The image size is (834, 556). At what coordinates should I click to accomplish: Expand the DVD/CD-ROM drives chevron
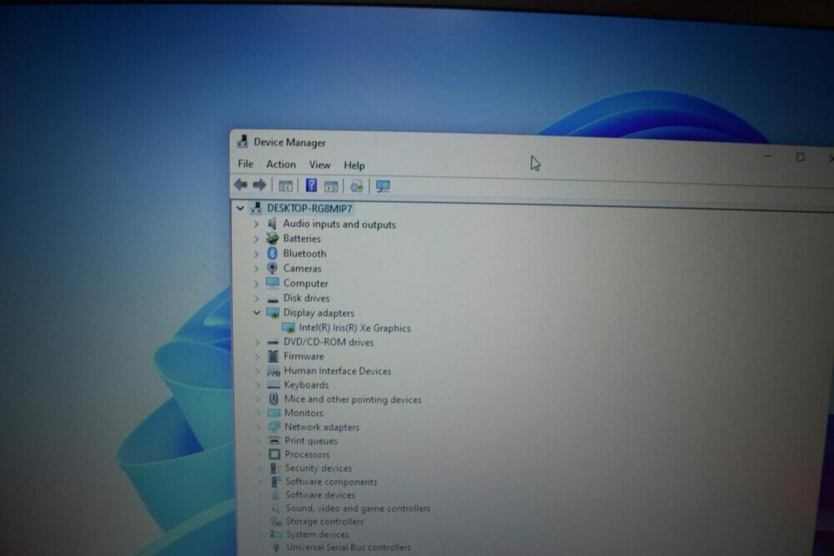(x=258, y=343)
